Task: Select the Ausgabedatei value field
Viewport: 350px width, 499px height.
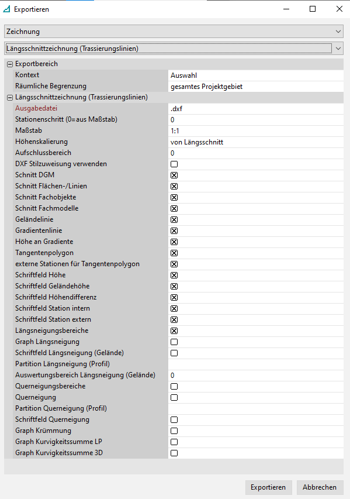Action: pos(255,109)
